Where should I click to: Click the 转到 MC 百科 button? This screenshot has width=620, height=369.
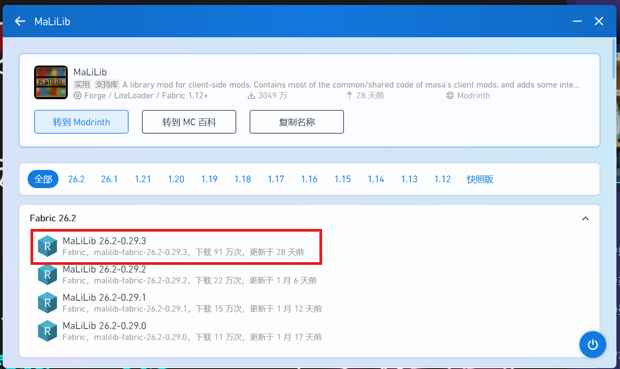[x=189, y=122]
